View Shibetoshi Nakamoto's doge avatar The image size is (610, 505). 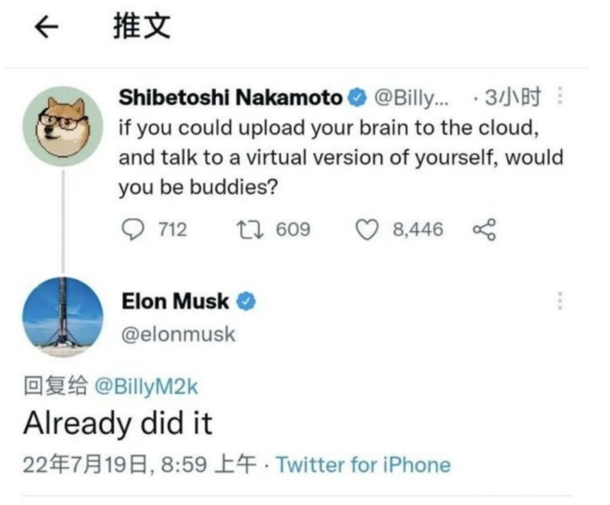pos(63,126)
